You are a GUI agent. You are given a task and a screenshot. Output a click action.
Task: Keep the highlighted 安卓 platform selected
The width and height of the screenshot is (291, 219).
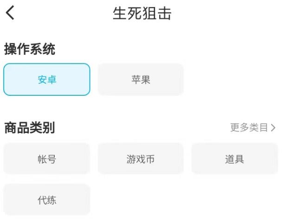47,80
